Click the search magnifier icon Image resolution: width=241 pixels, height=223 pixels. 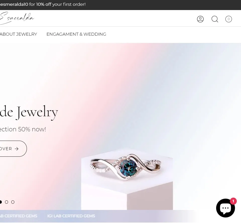[x=215, y=19]
